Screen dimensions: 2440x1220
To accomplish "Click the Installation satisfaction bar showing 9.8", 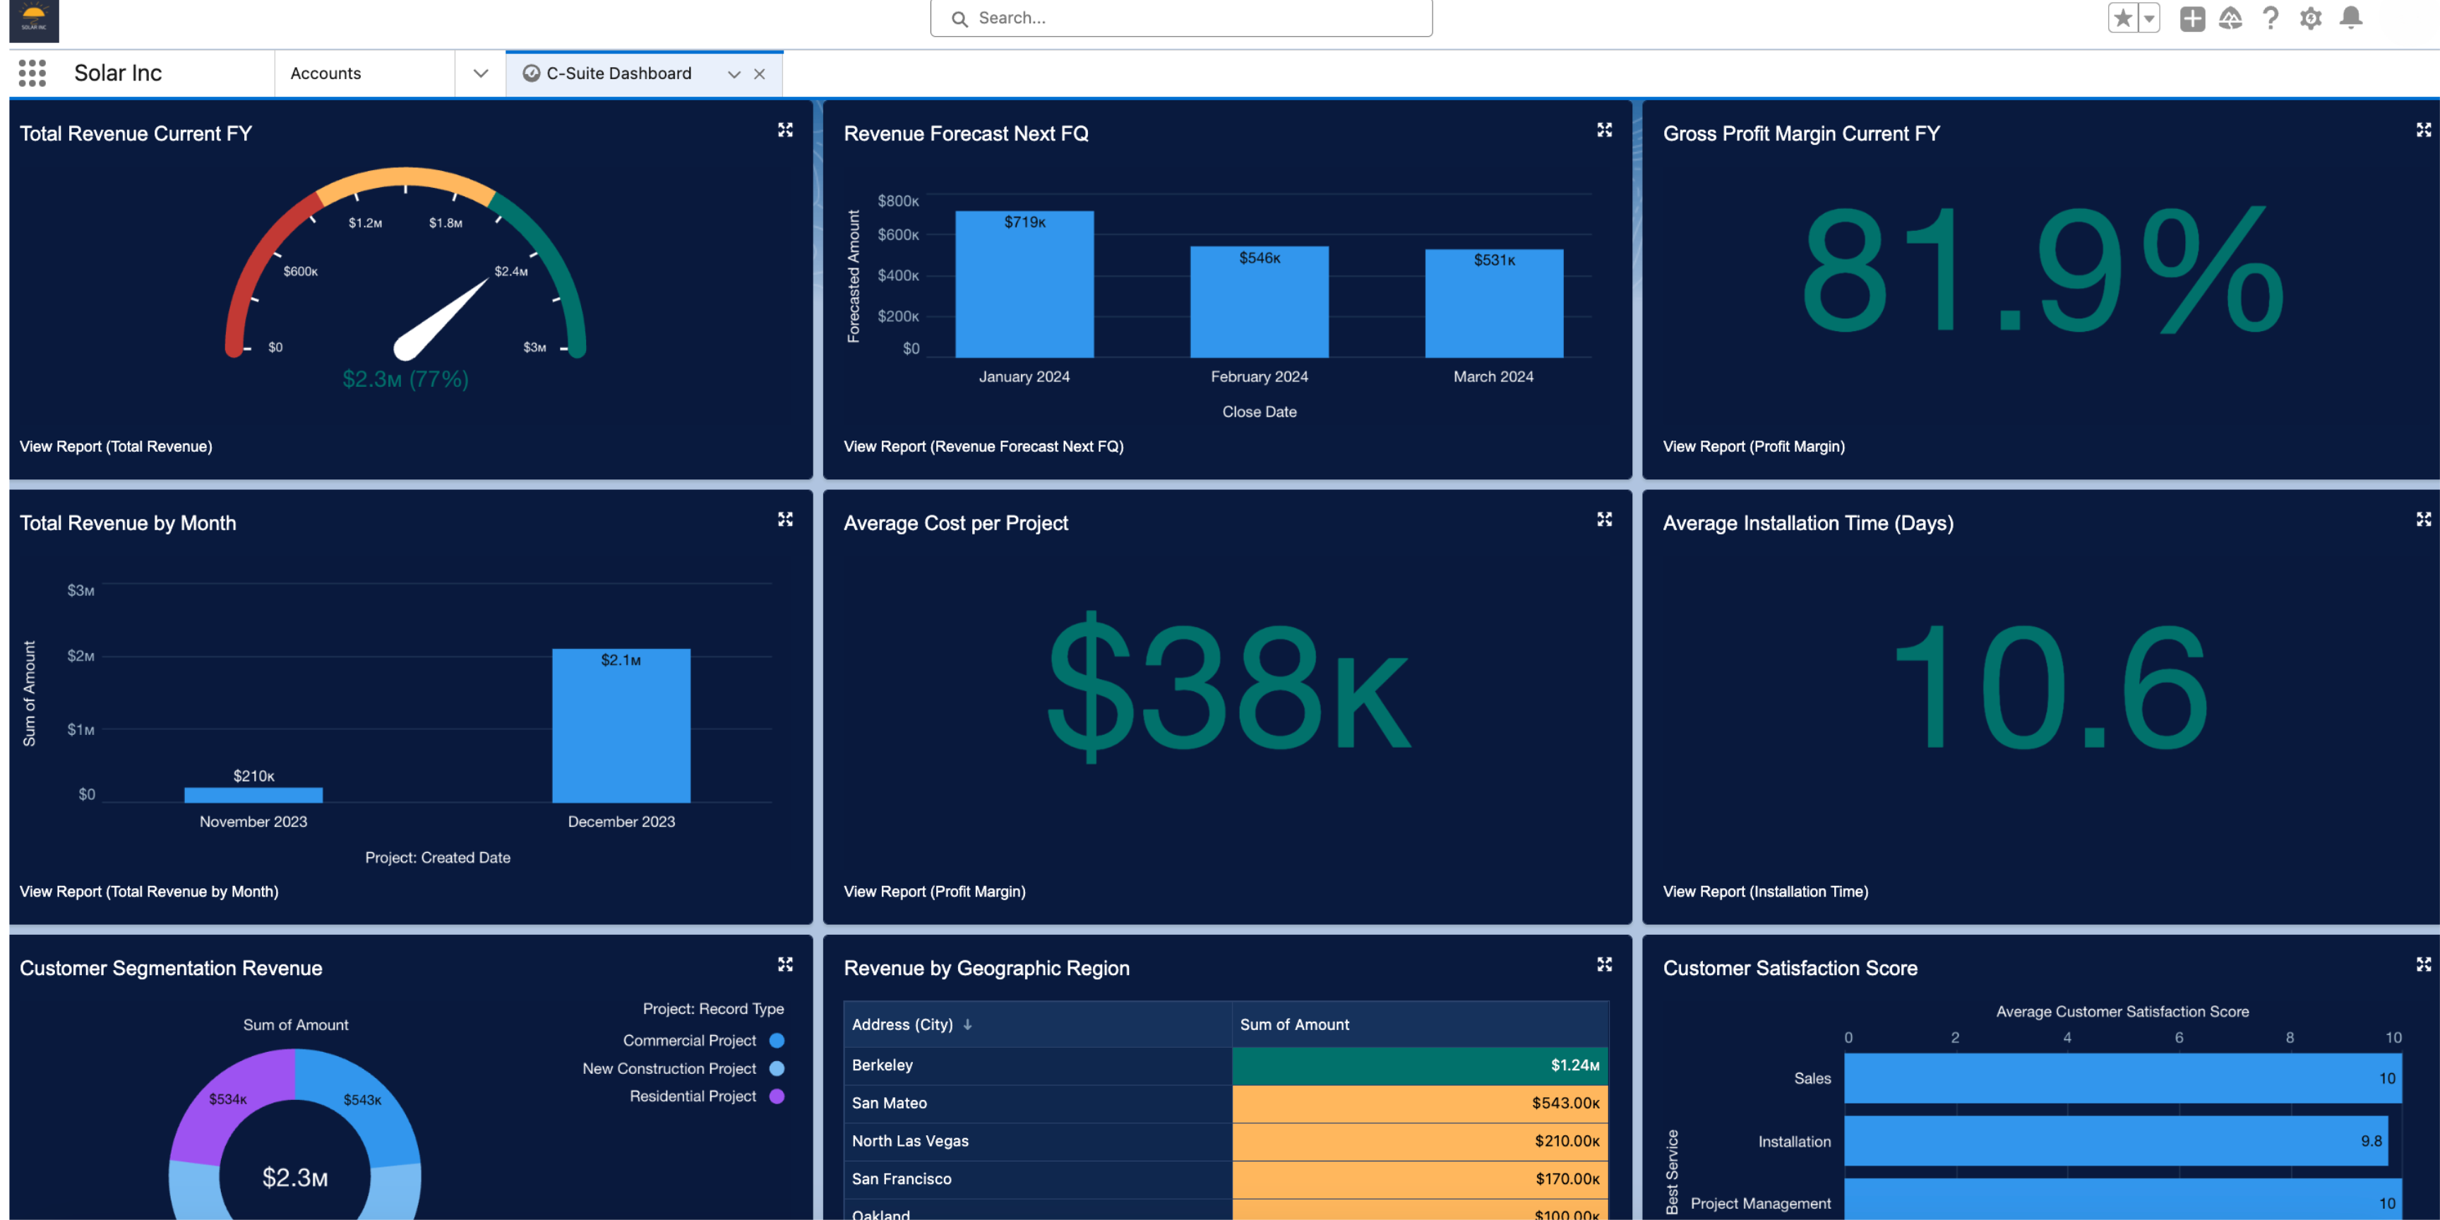I will [2117, 1142].
